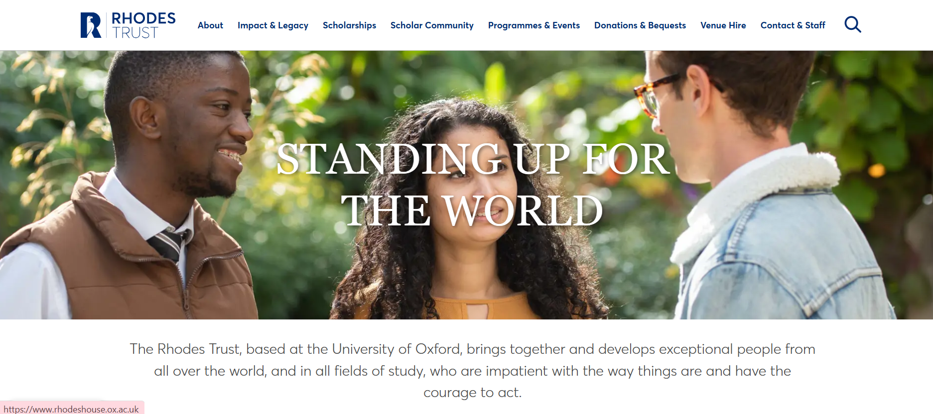Click the Donations & Bequests nav label
Viewport: 933px width, 414px height.
(640, 25)
